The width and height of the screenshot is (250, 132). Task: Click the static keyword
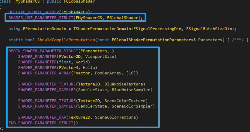[15, 40]
